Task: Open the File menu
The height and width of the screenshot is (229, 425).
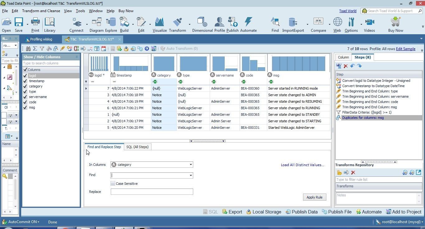Action: click(x=5, y=11)
